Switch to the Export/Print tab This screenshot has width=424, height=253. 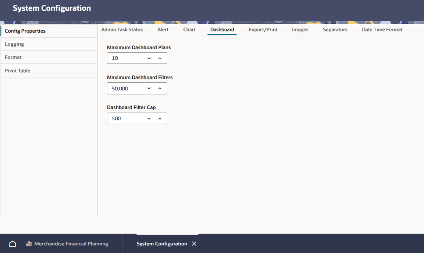263,30
